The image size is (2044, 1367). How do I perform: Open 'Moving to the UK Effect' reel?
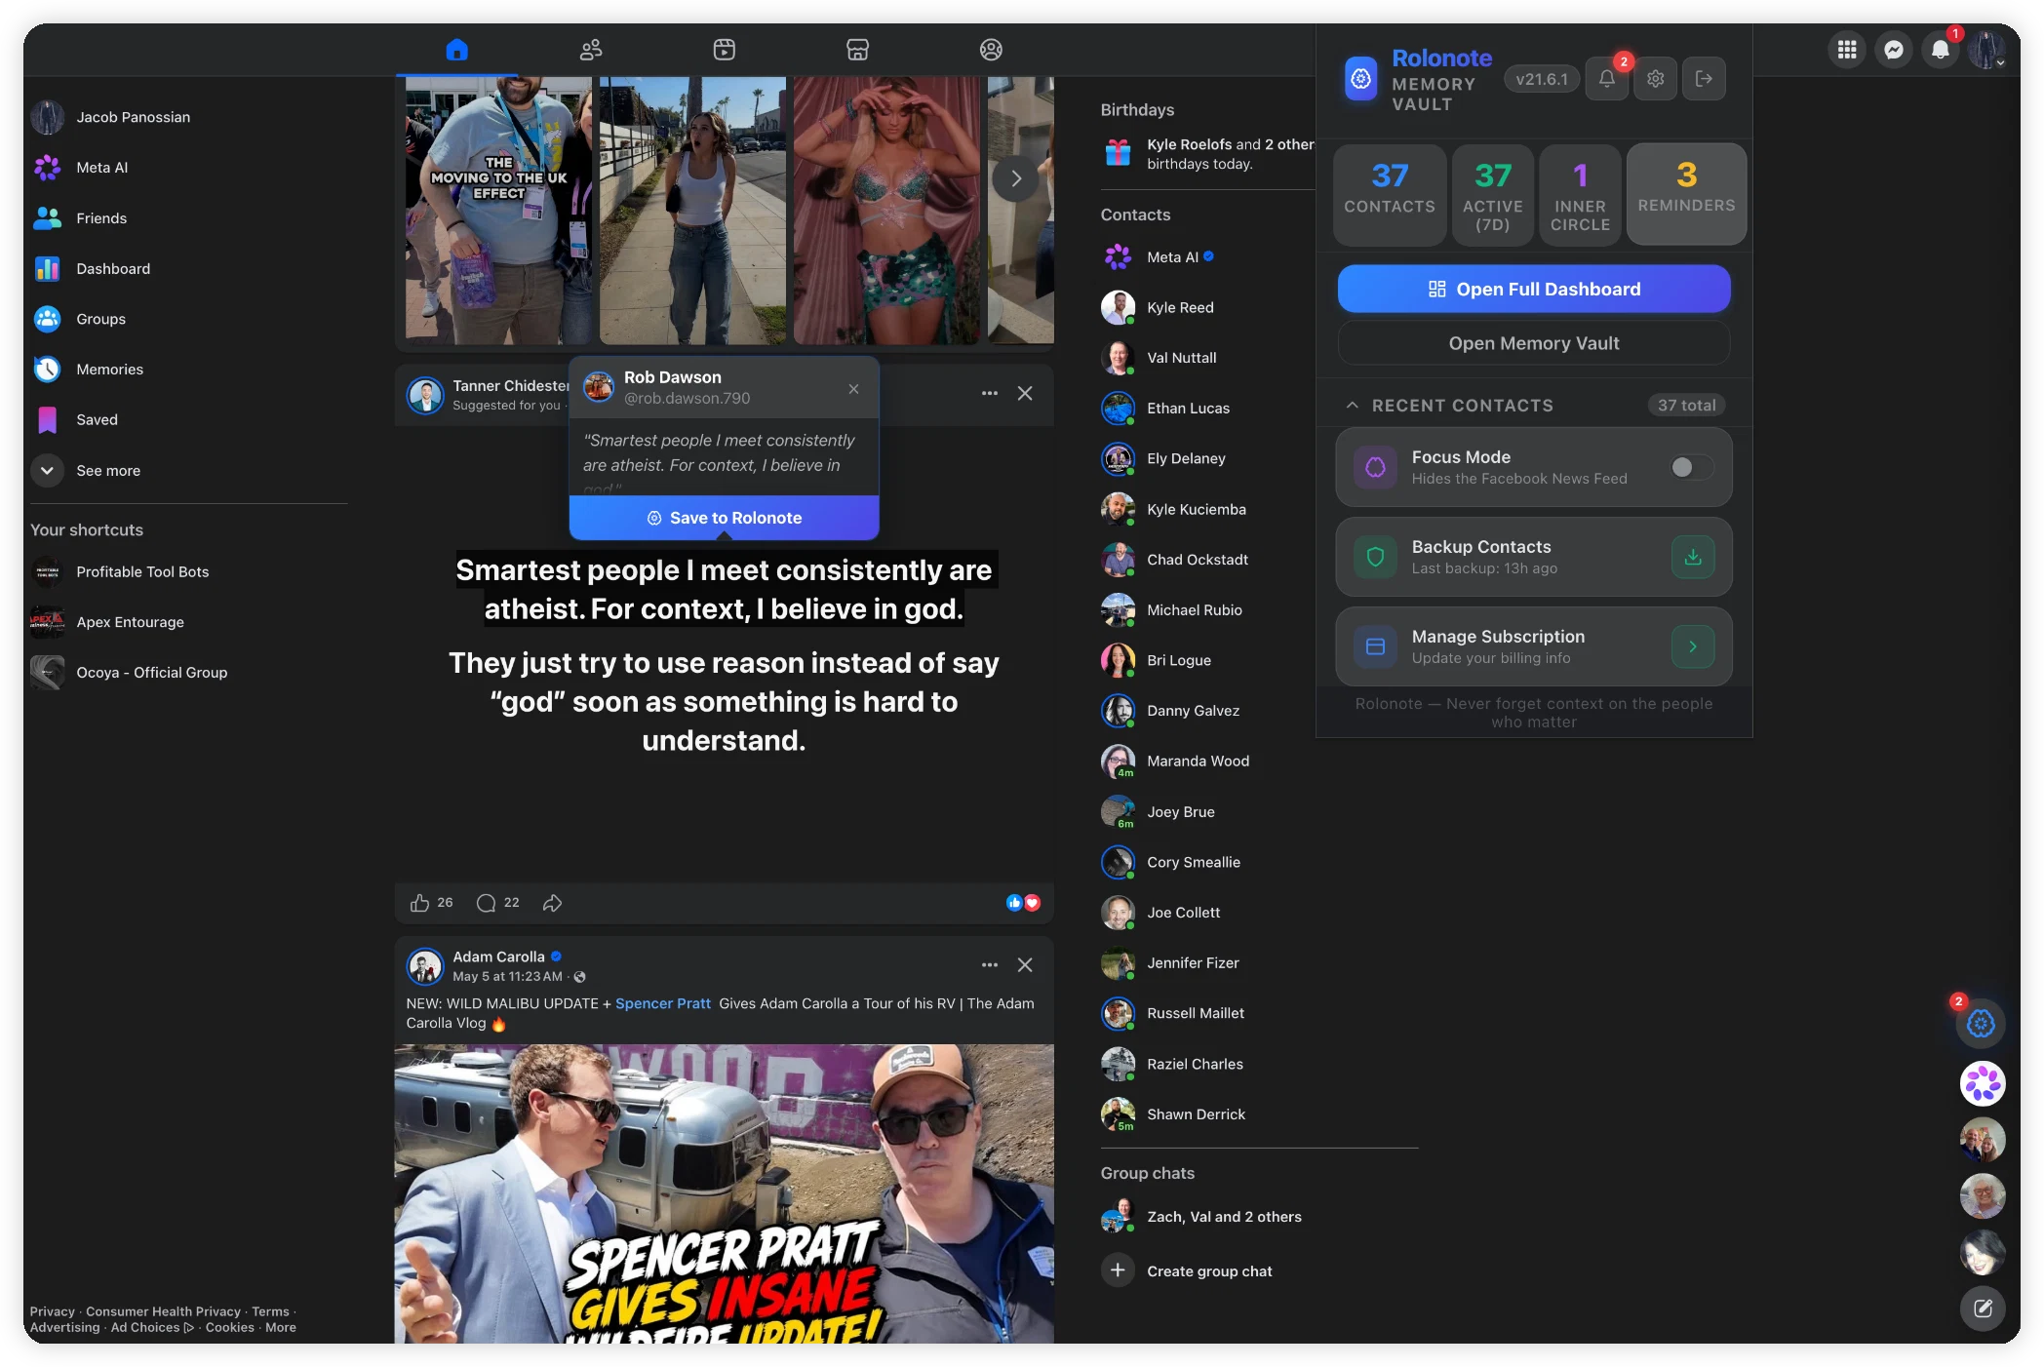pyautogui.click(x=498, y=211)
